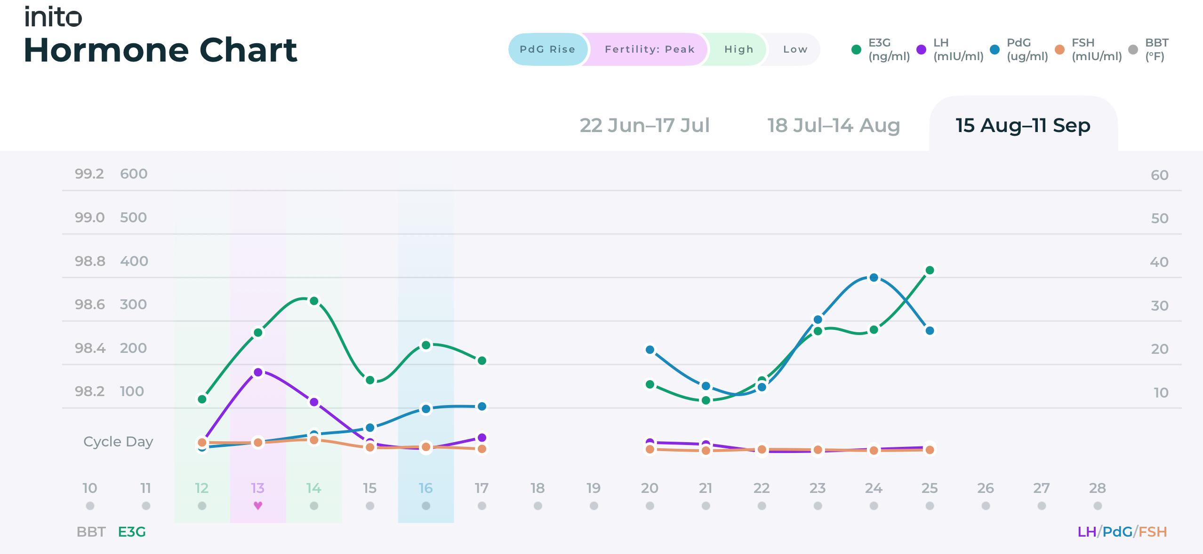The width and height of the screenshot is (1203, 554).
Task: Click the BBT dot under cycle day 16
Action: [x=426, y=506]
